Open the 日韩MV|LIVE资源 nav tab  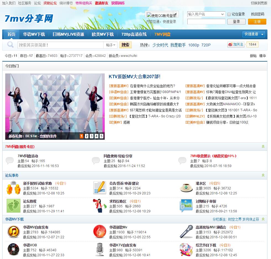pyautogui.click(x=68, y=34)
